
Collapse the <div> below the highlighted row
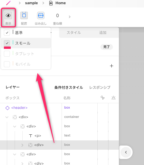point(15,154)
